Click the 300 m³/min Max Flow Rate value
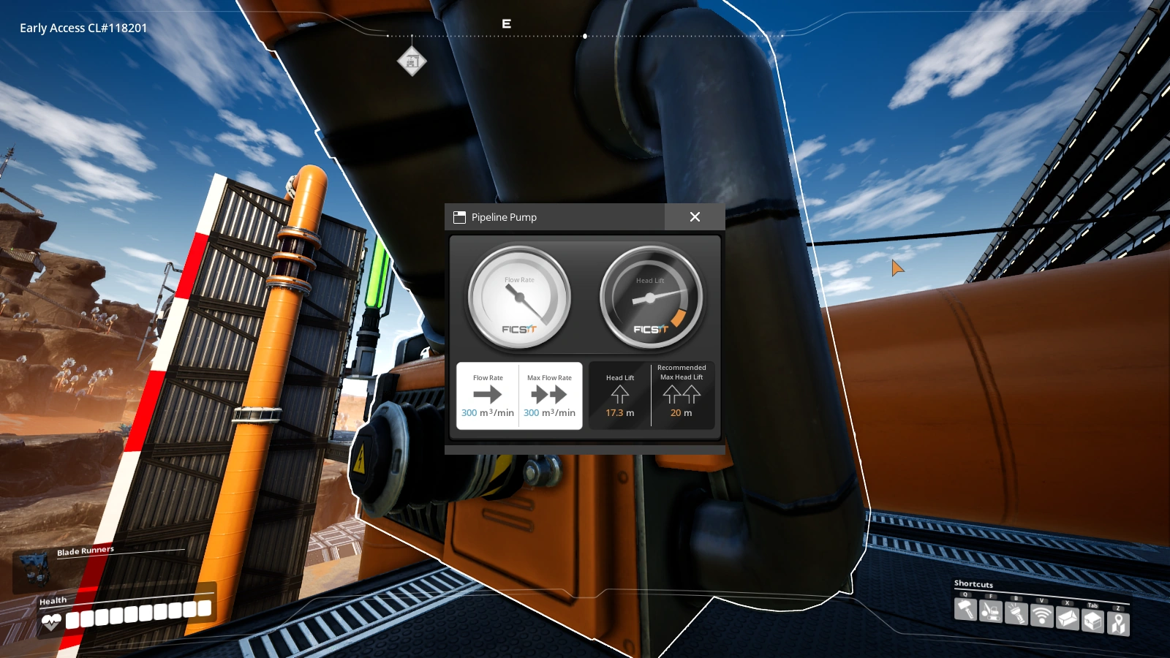 coord(549,413)
